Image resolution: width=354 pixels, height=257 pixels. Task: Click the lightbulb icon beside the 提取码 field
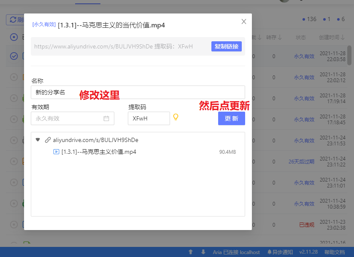click(x=176, y=118)
